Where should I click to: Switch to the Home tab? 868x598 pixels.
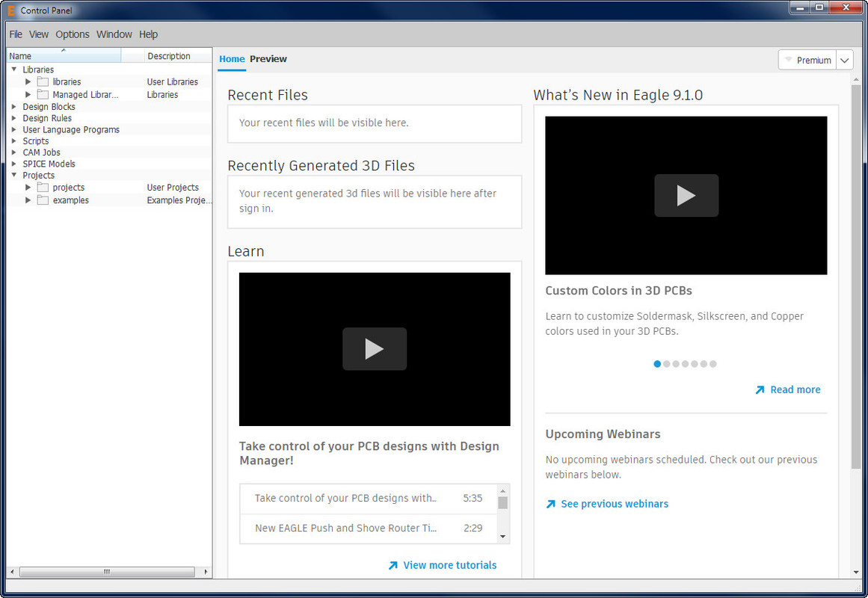(x=232, y=59)
